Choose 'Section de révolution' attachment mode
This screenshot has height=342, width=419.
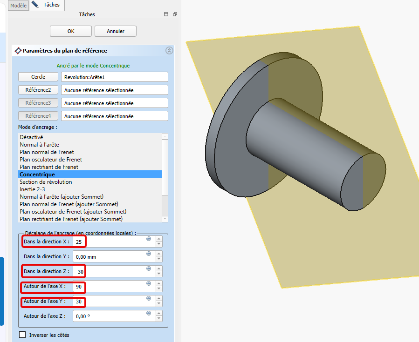(46, 182)
